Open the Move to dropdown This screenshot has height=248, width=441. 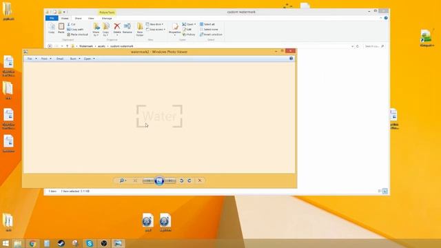pos(96,30)
